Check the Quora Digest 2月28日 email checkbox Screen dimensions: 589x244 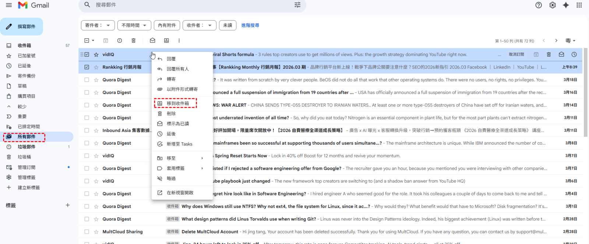pyautogui.click(x=87, y=219)
